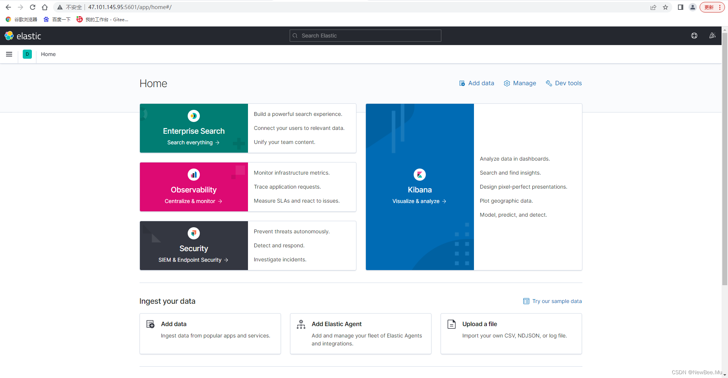The image size is (728, 378).
Task: Open Enterprise Search title link
Action: point(194,131)
